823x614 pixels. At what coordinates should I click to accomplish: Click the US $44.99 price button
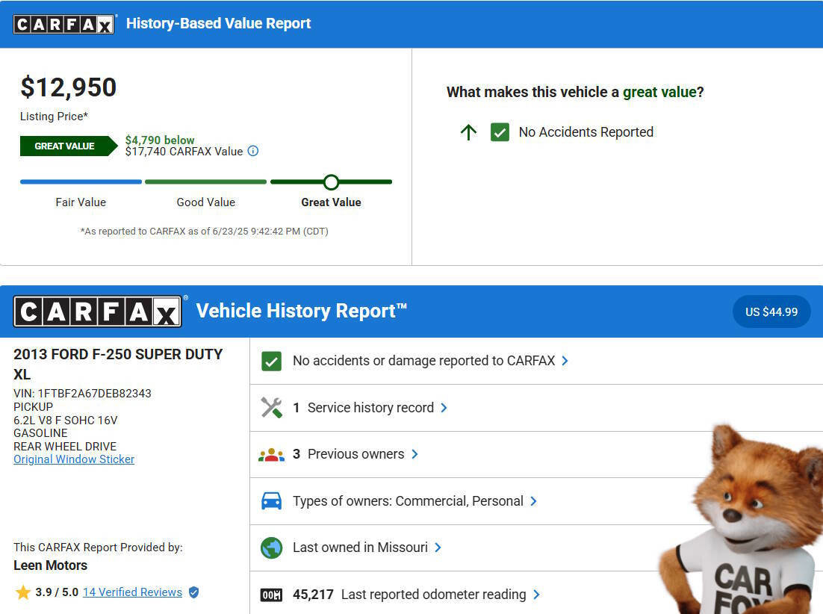coord(771,311)
